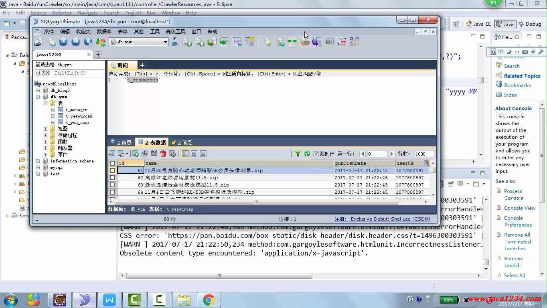
Task: Click the execute all queries fast-forward icon
Action: (x=75, y=42)
